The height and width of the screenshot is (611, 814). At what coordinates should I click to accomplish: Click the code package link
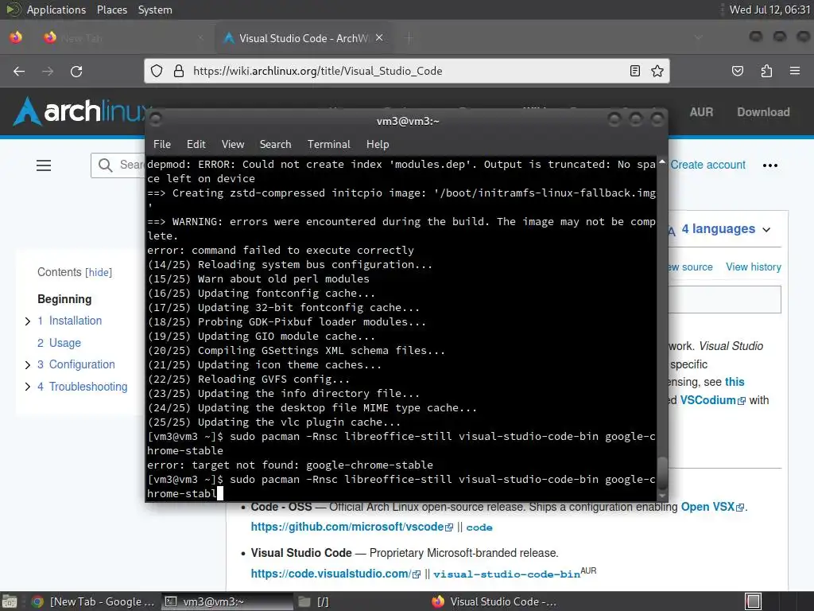tap(479, 527)
